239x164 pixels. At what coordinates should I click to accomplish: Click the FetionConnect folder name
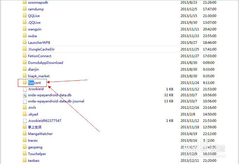(40, 56)
